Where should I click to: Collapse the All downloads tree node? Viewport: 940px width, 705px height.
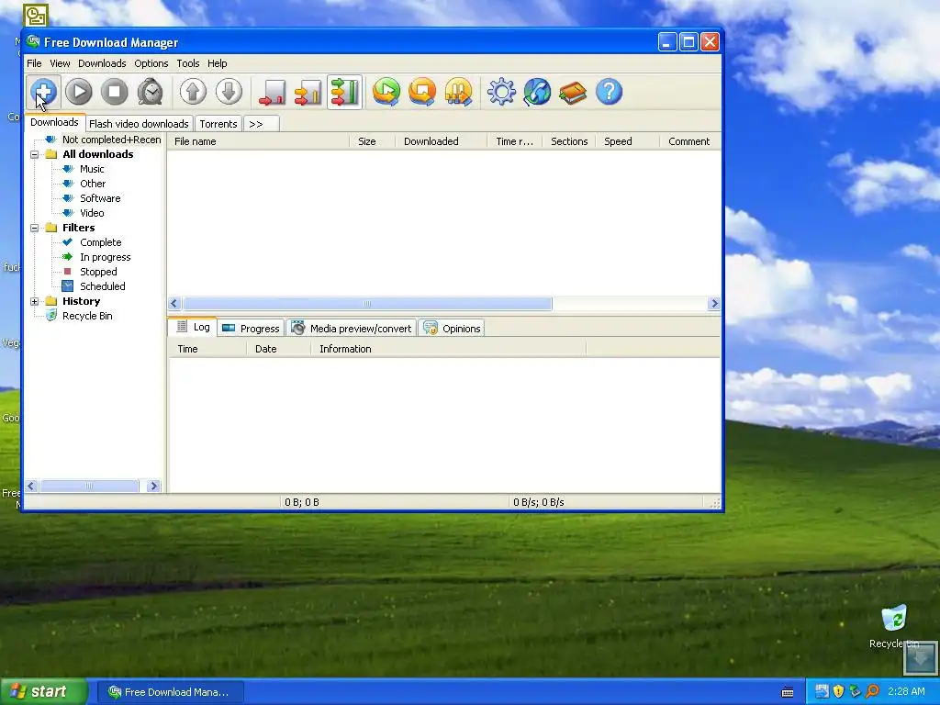35,154
